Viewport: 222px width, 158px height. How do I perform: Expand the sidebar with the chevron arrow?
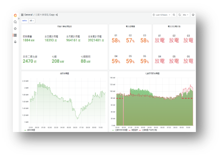coord(19,18)
